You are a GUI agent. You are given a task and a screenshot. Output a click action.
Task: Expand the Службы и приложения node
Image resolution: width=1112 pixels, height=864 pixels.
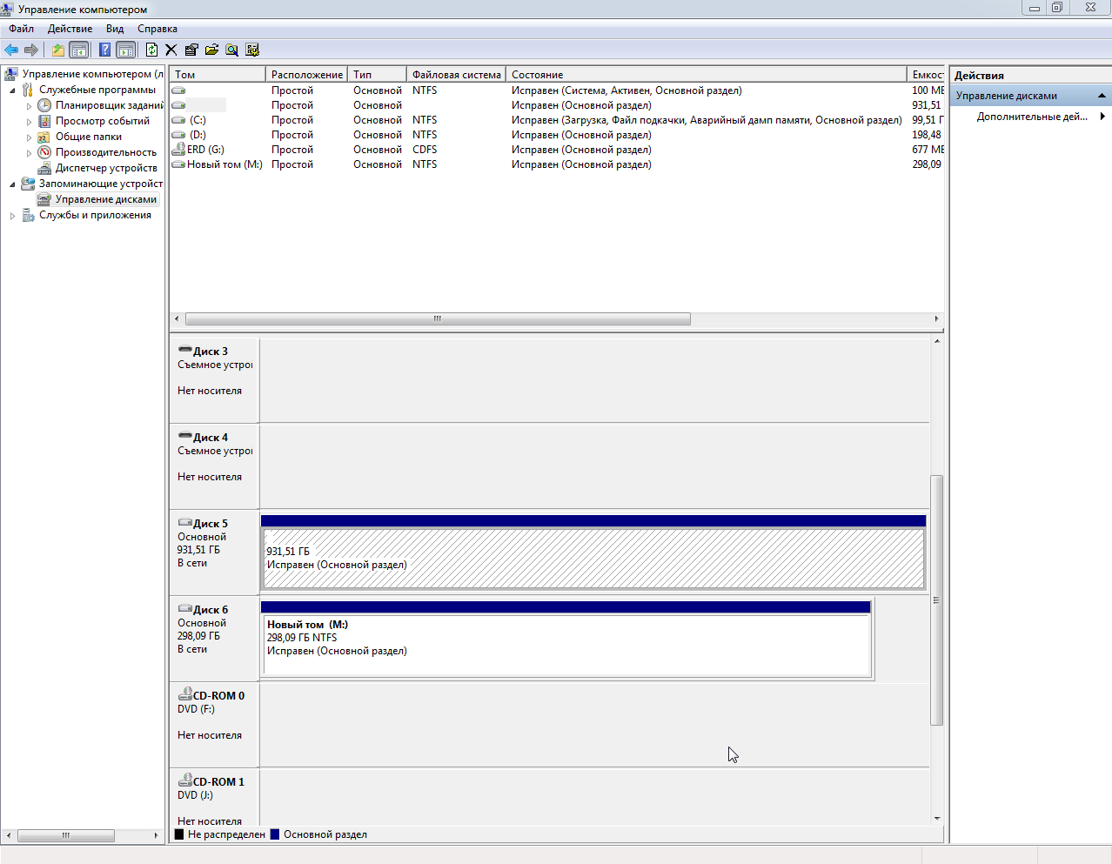13,216
